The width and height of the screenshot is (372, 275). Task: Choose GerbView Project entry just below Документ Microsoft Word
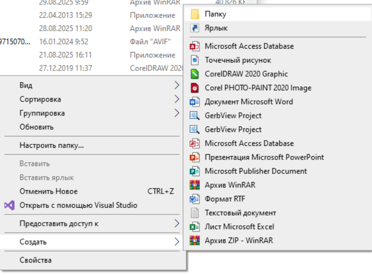pyautogui.click(x=277, y=115)
